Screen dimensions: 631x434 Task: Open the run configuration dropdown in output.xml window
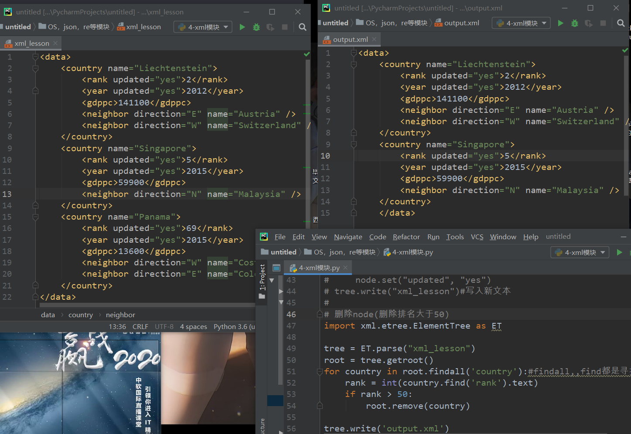[x=522, y=23]
